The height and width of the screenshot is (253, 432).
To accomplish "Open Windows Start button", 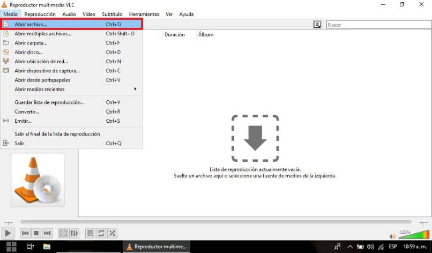I will [x=11, y=247].
